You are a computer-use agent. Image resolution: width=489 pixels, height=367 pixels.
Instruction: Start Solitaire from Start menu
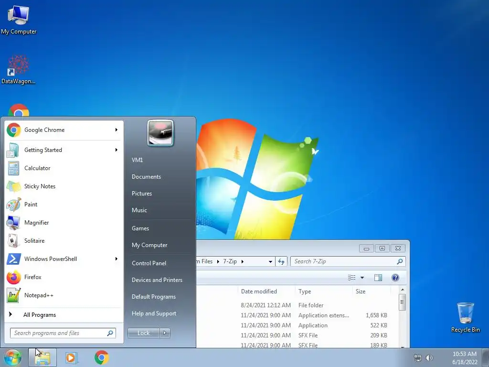(64, 241)
